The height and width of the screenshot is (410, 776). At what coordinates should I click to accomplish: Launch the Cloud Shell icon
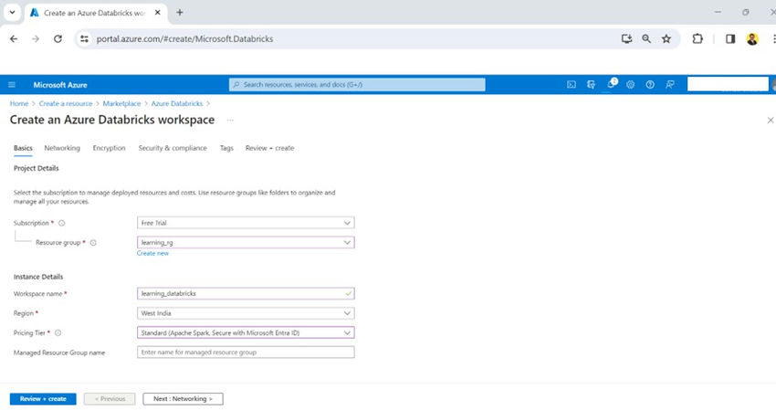[572, 85]
